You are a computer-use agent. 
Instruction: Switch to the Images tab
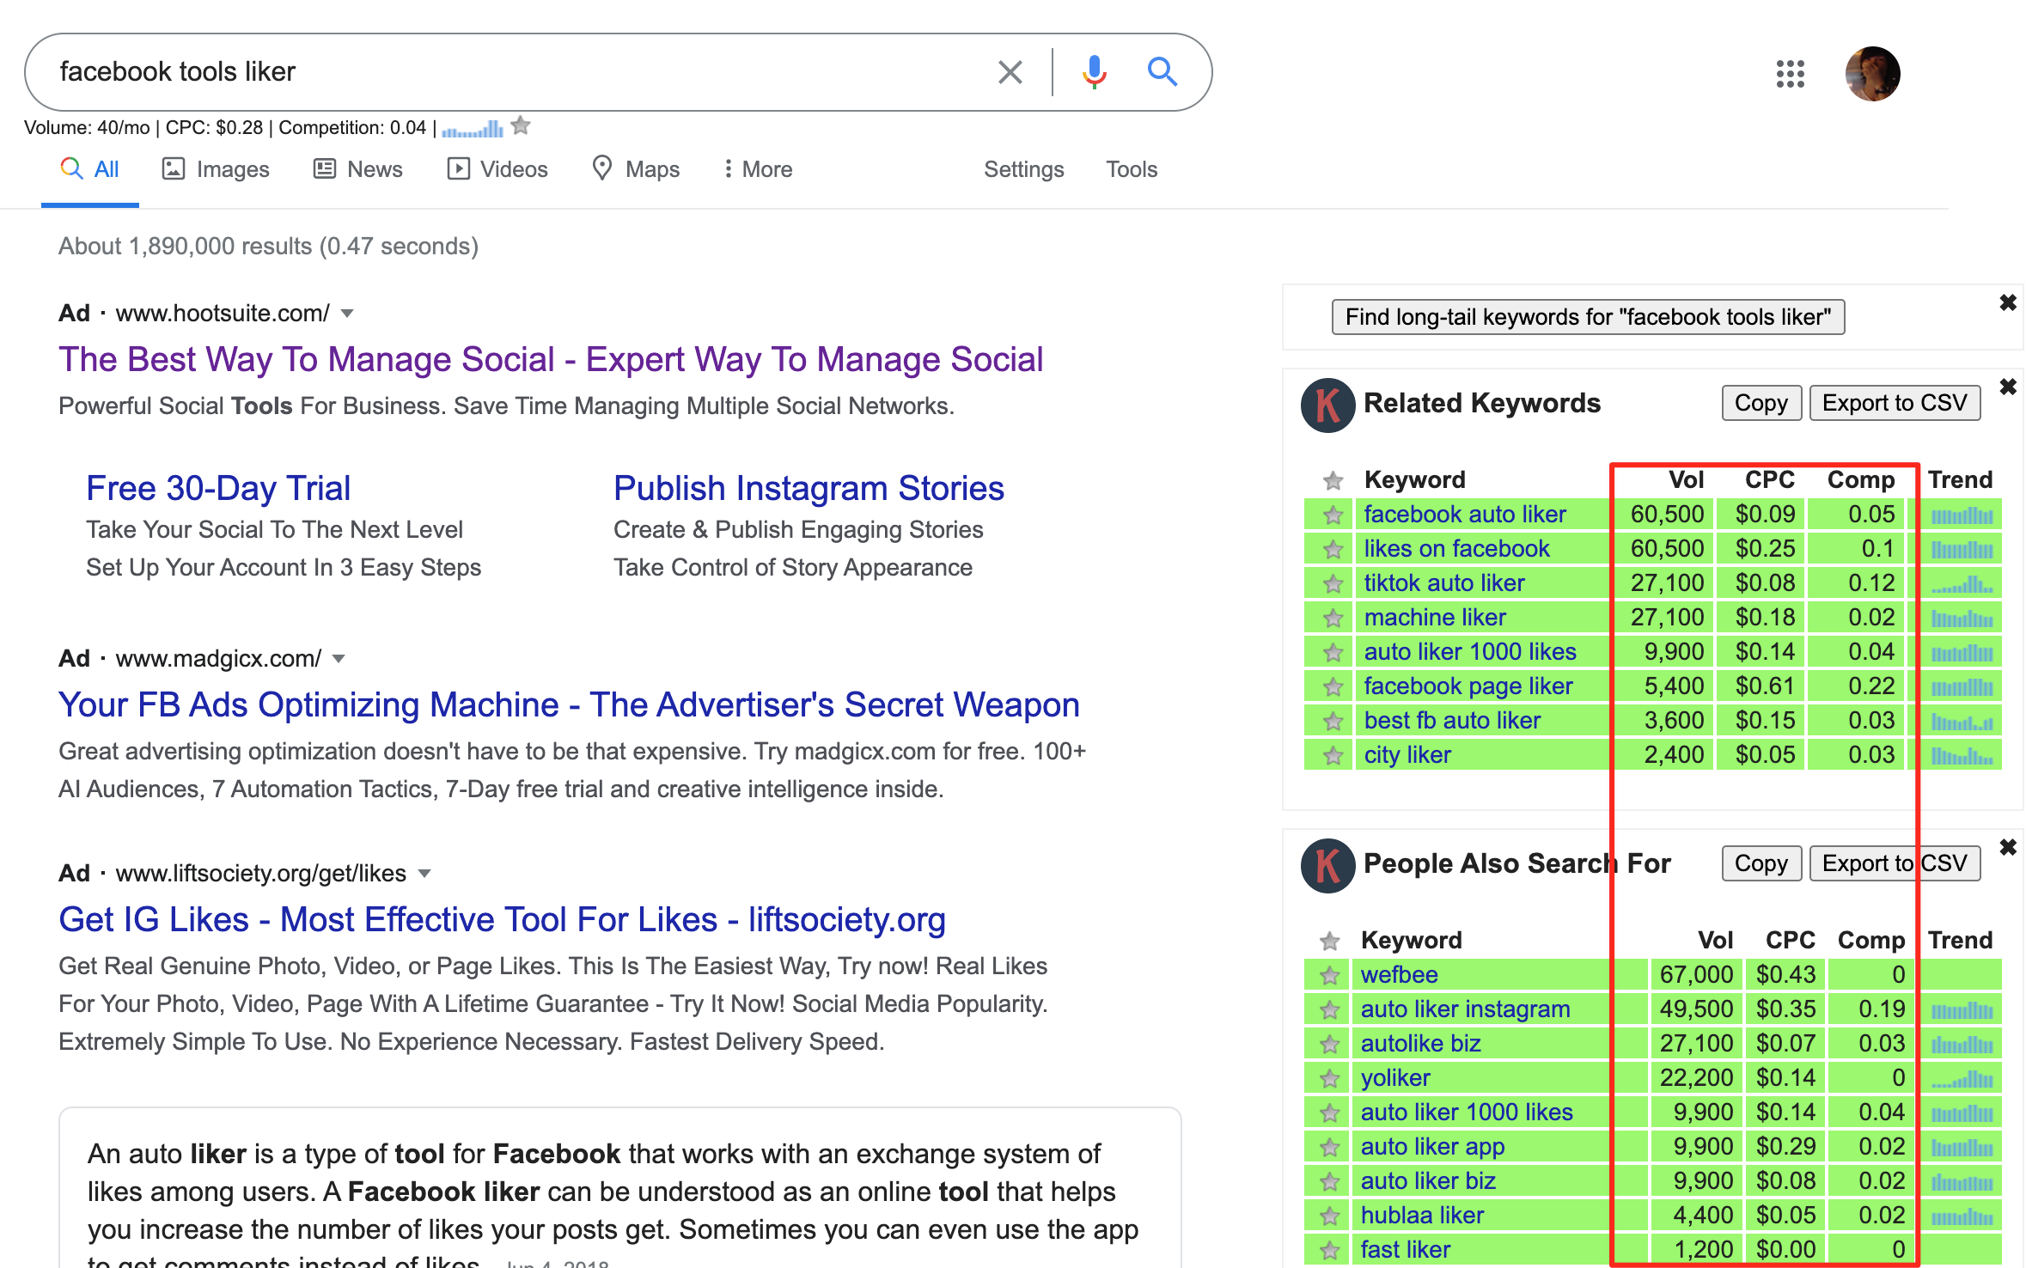pyautogui.click(x=216, y=169)
